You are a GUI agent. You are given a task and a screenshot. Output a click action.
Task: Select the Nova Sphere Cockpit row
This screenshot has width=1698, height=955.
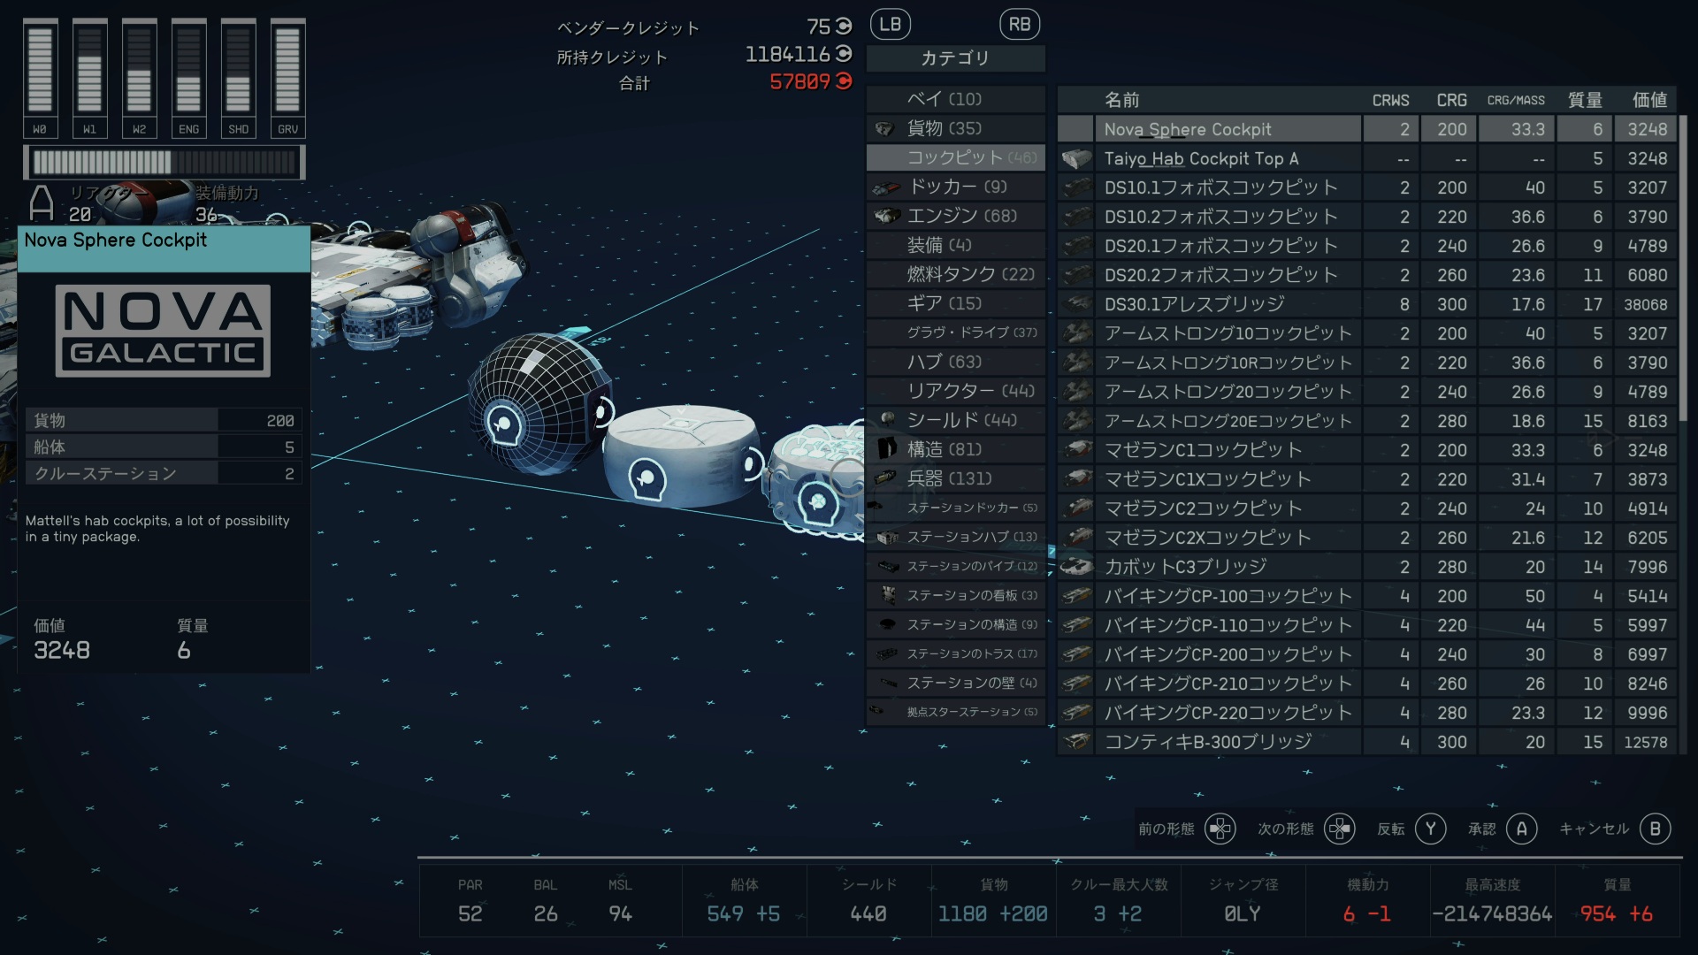[x=1367, y=129]
